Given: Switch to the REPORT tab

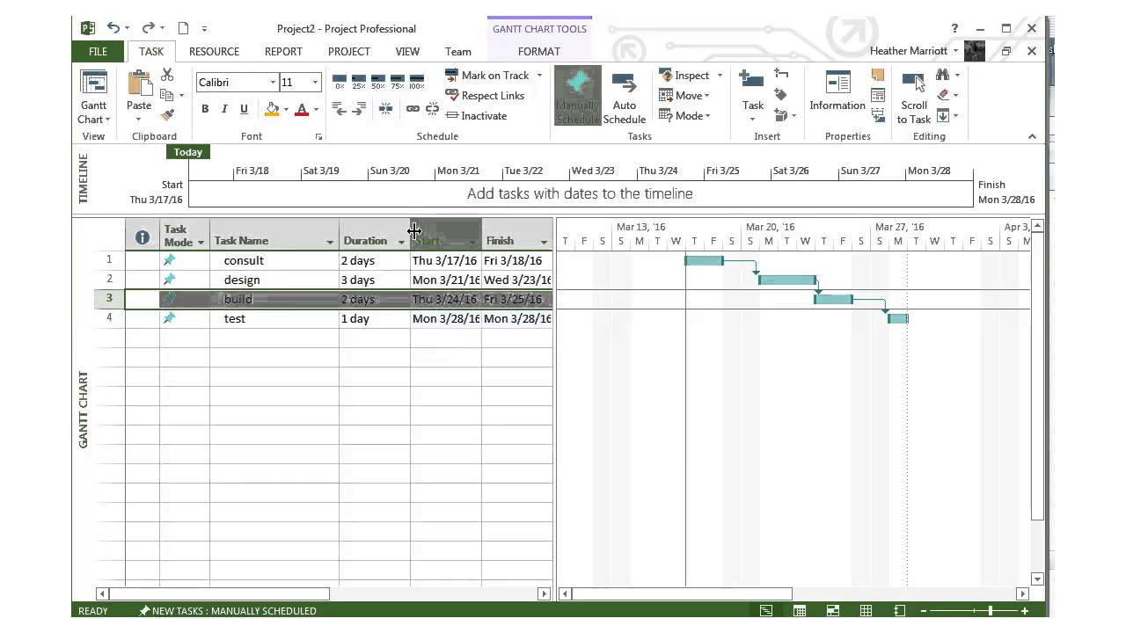Looking at the screenshot, I should coord(283,51).
